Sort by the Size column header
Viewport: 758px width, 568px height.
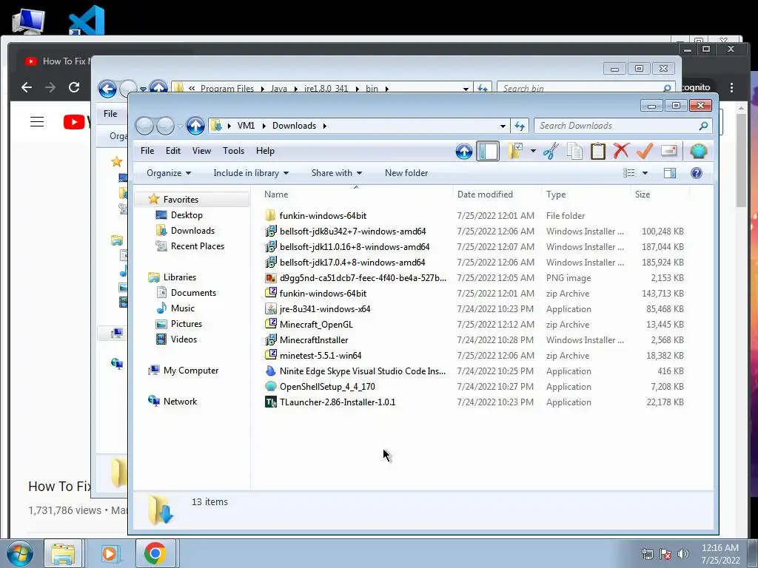(x=660, y=195)
